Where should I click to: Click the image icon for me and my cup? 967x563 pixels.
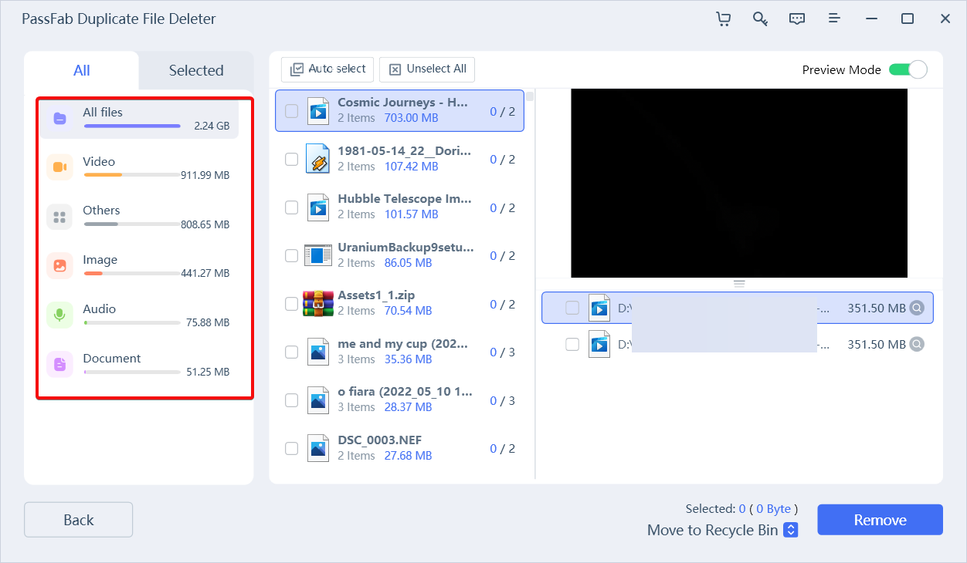317,352
